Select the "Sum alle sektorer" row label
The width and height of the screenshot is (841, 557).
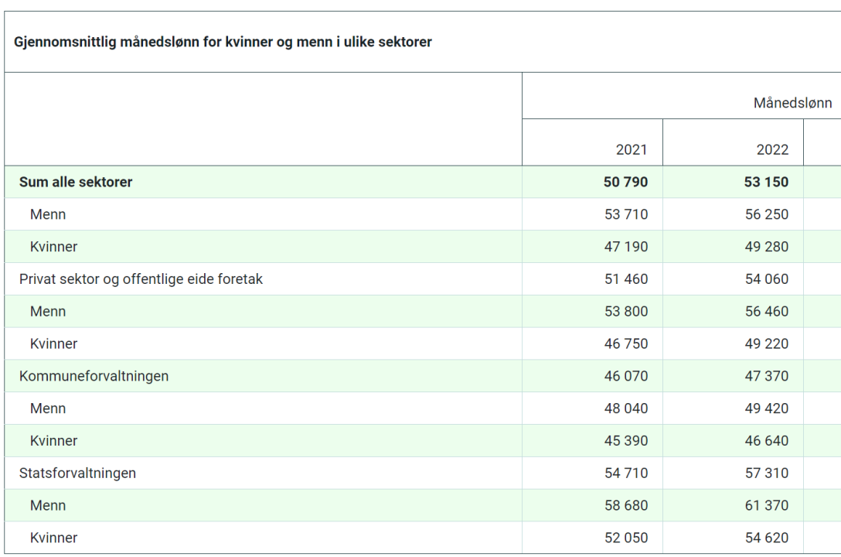[x=76, y=183]
